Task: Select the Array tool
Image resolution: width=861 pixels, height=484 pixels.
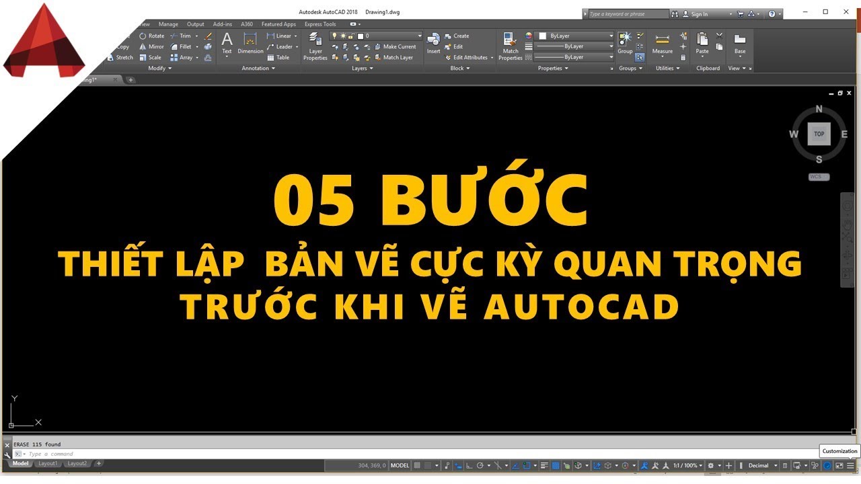Action: pyautogui.click(x=182, y=57)
